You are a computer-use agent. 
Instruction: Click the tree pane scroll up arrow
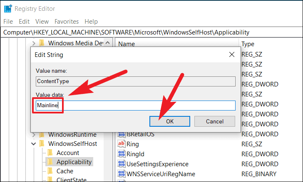click(108, 43)
